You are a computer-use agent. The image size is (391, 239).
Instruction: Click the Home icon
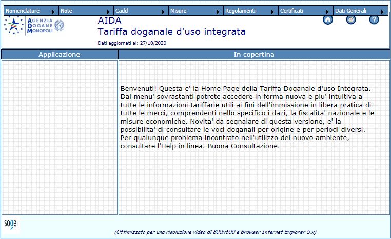(328, 19)
